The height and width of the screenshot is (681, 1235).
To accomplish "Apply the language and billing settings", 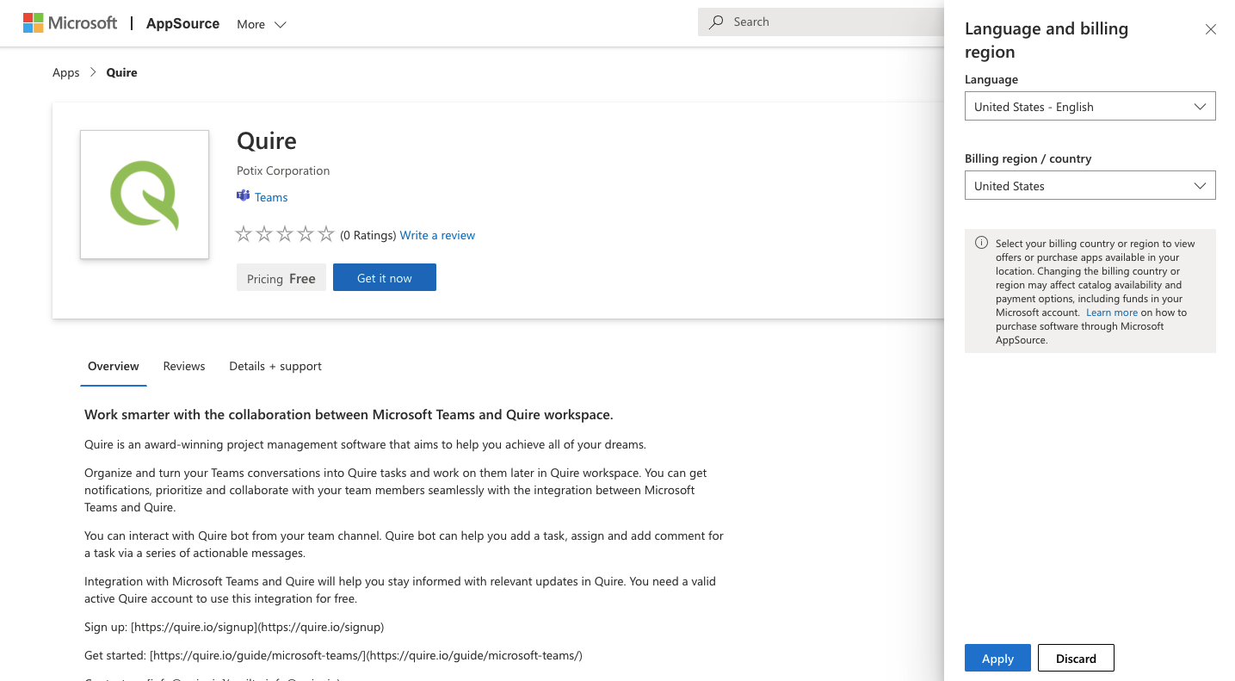I will click(x=997, y=659).
